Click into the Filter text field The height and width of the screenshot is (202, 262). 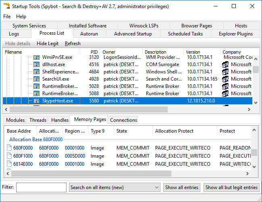(41, 187)
